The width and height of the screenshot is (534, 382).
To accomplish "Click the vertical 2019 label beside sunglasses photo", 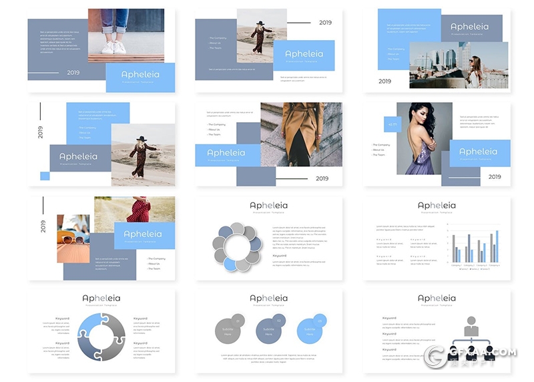I will [43, 226].
